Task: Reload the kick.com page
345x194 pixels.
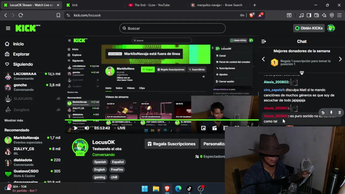Action: click(21, 15)
